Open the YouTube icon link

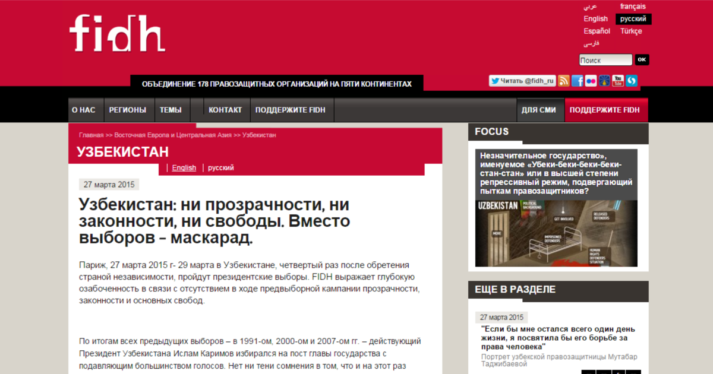[x=618, y=81]
